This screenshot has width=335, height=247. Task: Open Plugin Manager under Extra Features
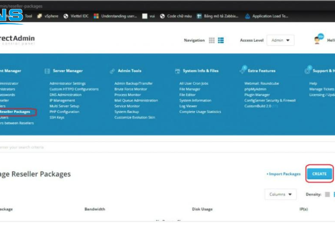coord(257,95)
